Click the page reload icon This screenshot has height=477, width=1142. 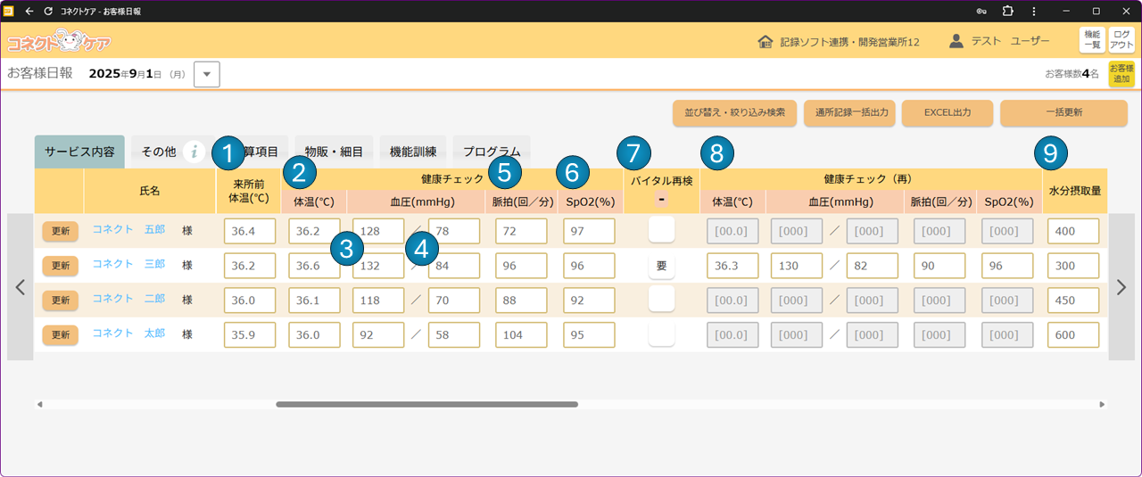click(x=48, y=12)
